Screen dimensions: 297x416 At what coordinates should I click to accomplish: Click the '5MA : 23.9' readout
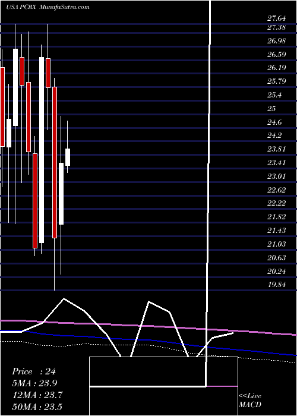point(34,383)
